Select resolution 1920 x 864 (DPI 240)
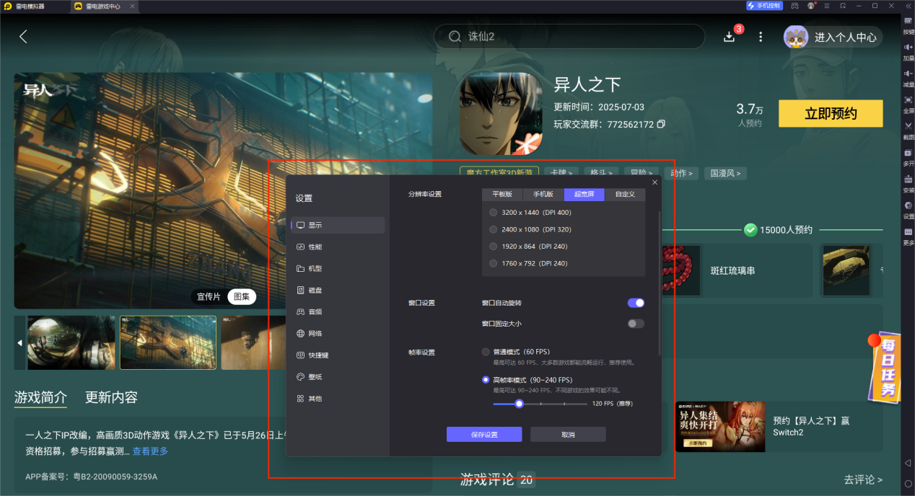This screenshot has height=496, width=915. (x=529, y=247)
